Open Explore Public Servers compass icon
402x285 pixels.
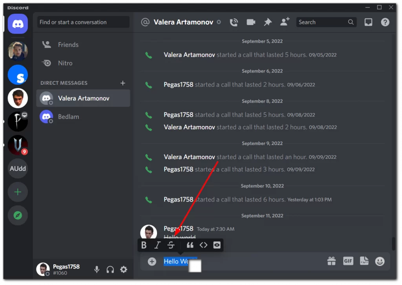tap(18, 215)
